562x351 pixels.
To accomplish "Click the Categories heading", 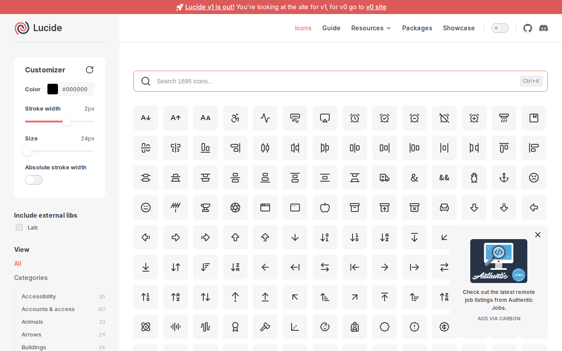I will 31,278.
